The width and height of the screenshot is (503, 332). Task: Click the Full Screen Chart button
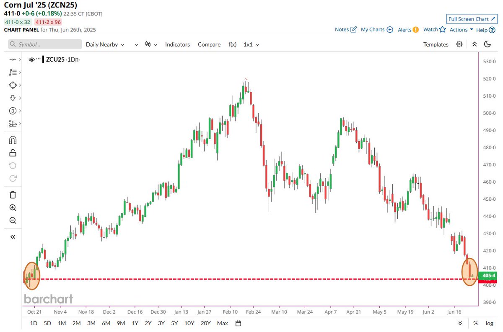472,19
